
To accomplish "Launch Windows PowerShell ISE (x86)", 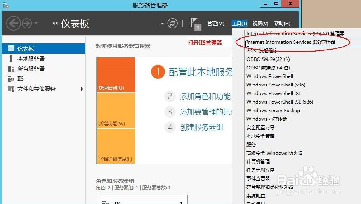I will click(280, 102).
